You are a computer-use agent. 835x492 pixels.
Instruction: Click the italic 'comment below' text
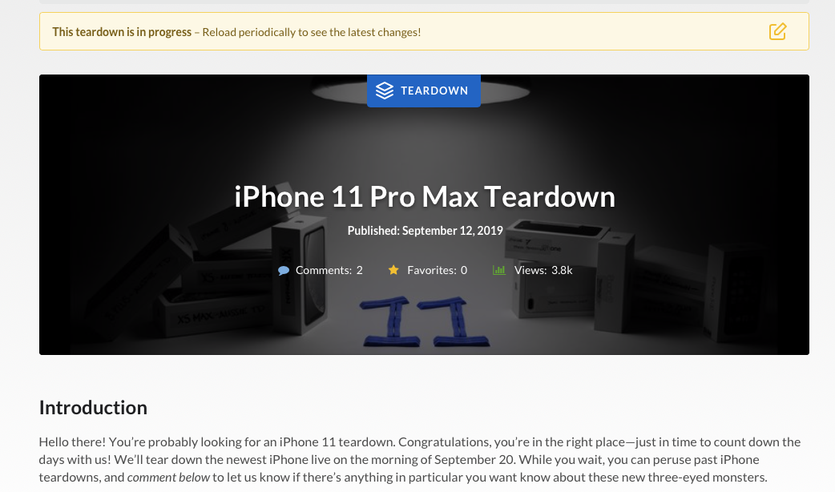pyautogui.click(x=168, y=477)
